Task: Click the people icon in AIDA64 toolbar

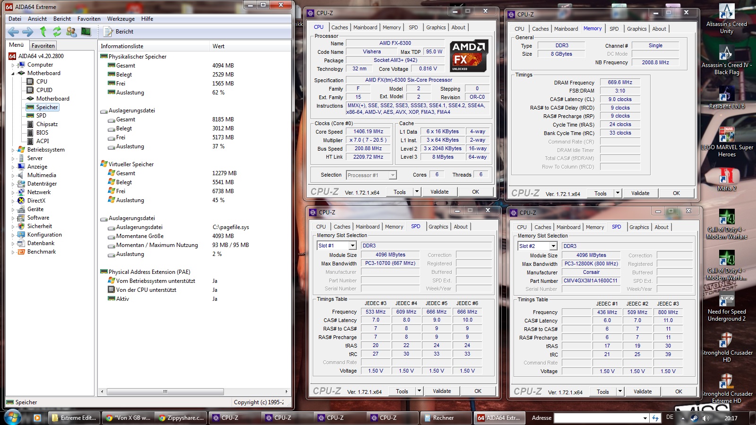Action: click(71, 32)
